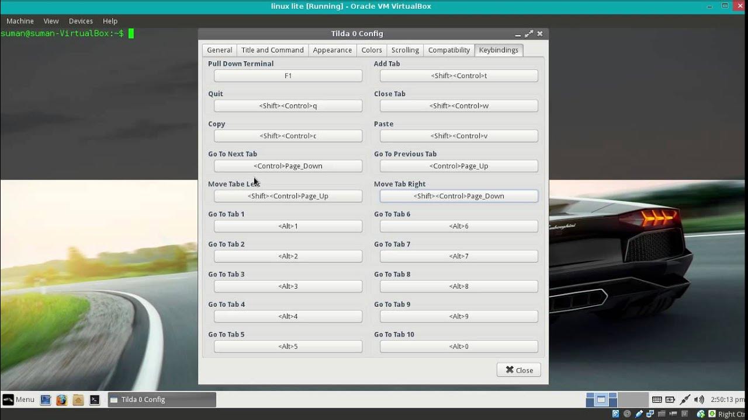Viewport: 748px width, 420px height.
Task: Launch the terminal icon in taskbar
Action: tap(95, 400)
